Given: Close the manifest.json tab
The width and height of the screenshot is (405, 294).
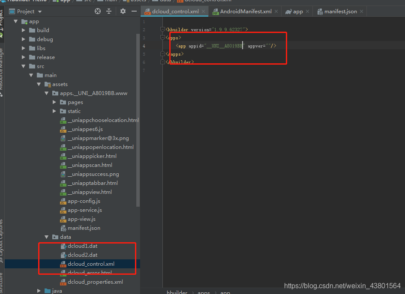Looking at the screenshot, I should (361, 12).
